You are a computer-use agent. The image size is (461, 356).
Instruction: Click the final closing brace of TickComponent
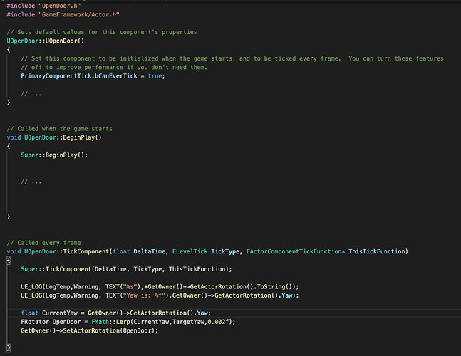(9, 348)
